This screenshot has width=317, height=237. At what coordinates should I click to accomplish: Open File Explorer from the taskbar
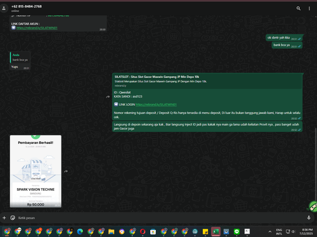[x=112, y=232]
